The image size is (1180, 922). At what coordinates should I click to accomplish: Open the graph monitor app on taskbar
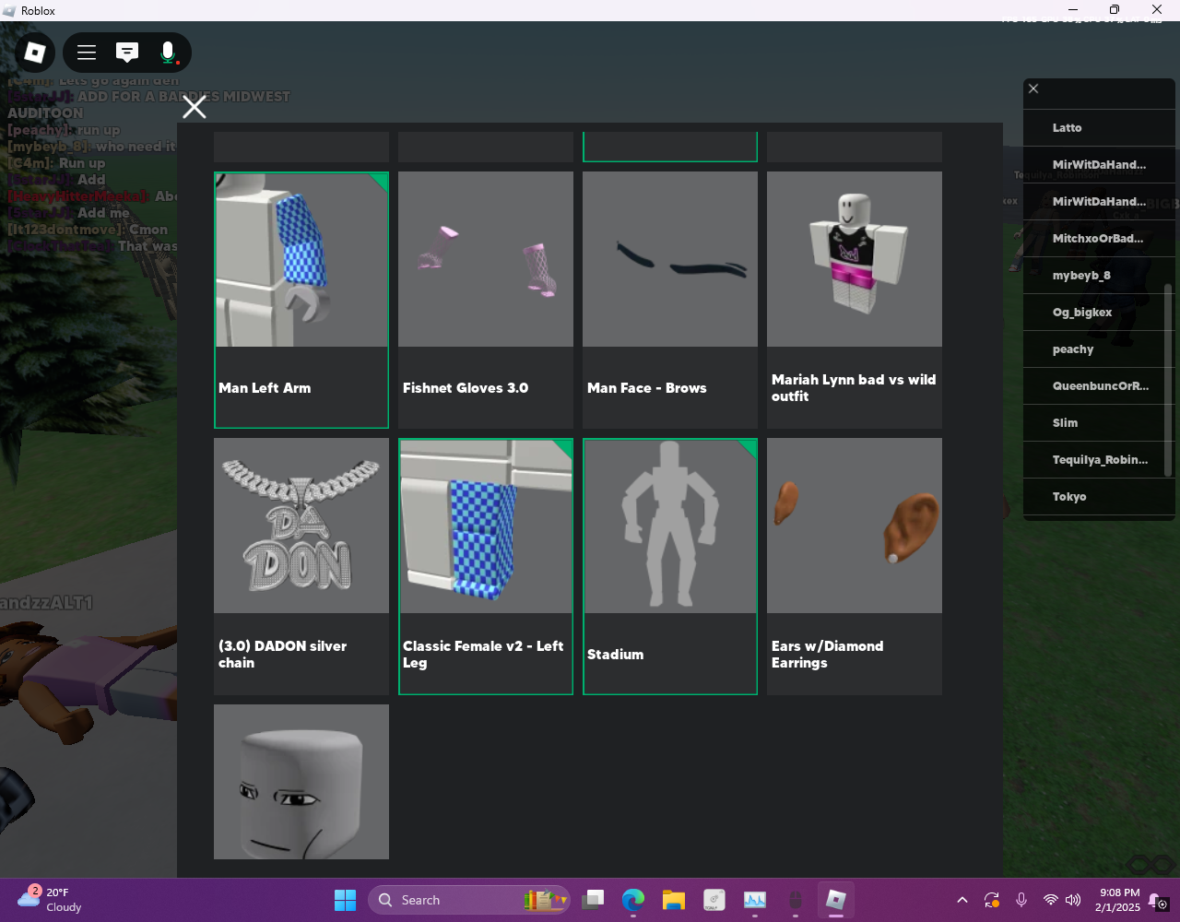[755, 900]
